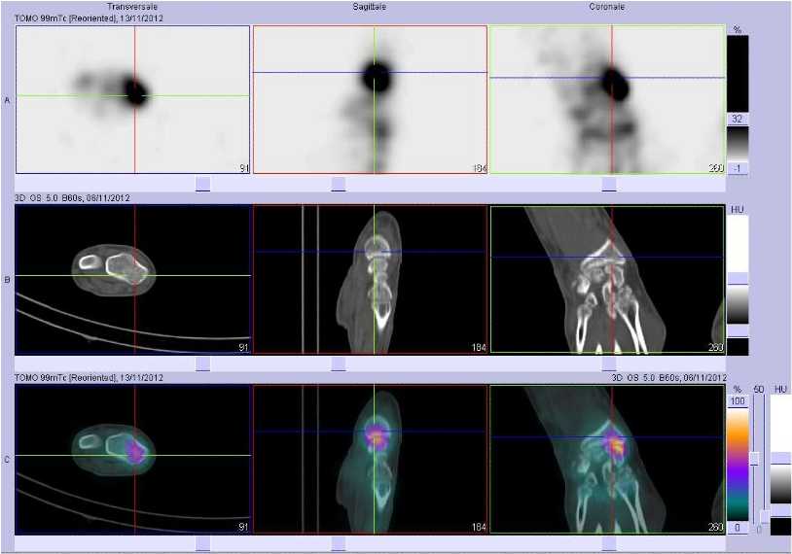This screenshot has width=792, height=554.
Task: Click slice slider thumb under row C fused transversal
Action: click(202, 543)
